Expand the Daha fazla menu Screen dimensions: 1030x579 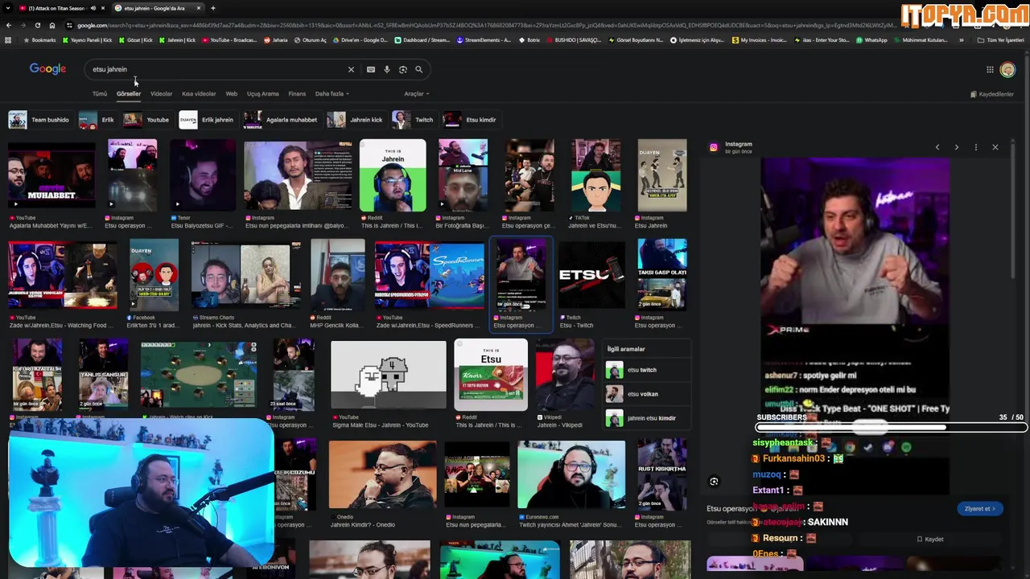point(331,94)
